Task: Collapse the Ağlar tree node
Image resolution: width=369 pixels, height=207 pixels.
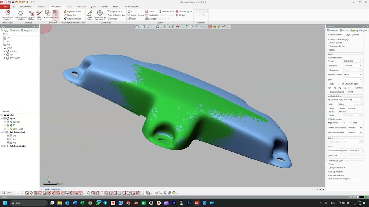Action: point(2,118)
